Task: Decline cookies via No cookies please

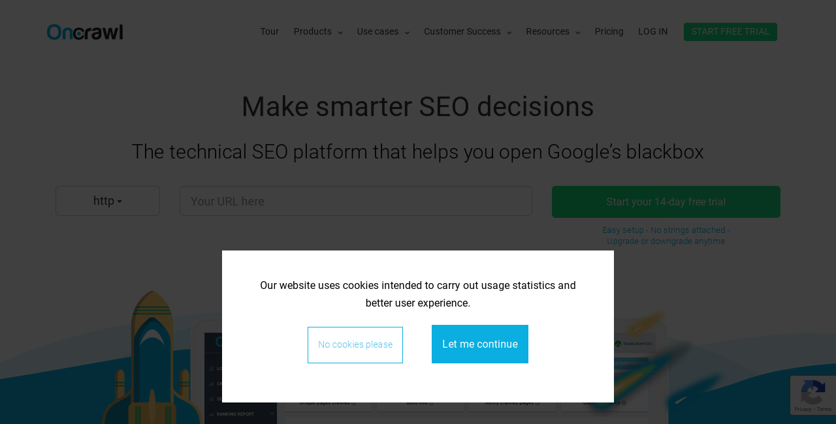Action: tap(355, 344)
